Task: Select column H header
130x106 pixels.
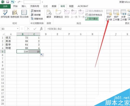Action: (93, 34)
